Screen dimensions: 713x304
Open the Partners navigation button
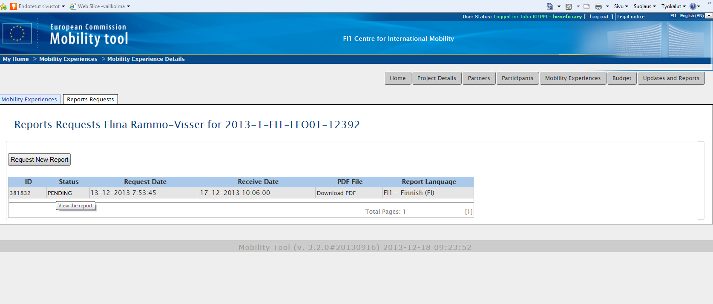tap(479, 78)
